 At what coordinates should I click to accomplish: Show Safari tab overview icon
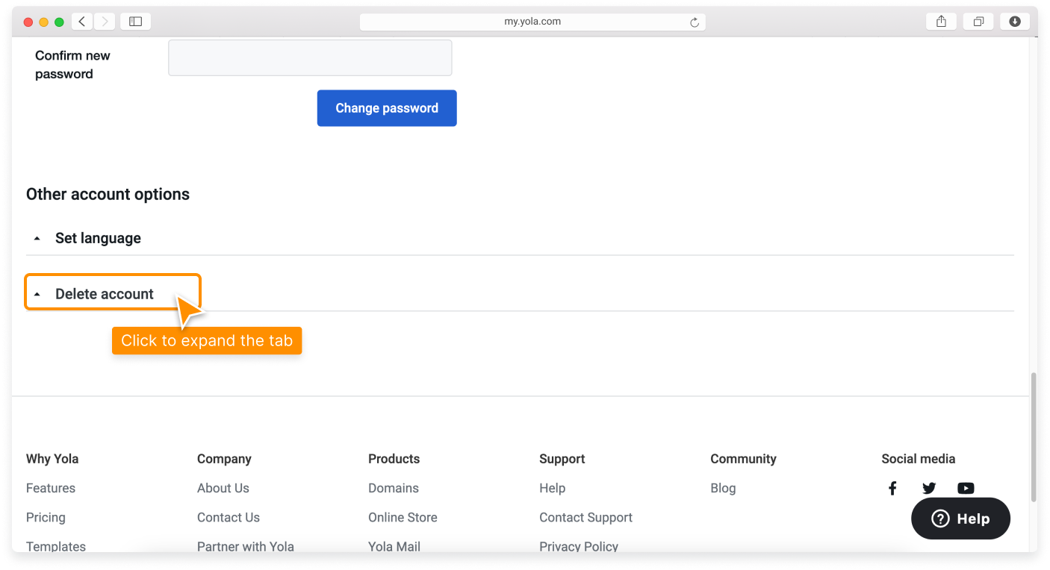[978, 22]
